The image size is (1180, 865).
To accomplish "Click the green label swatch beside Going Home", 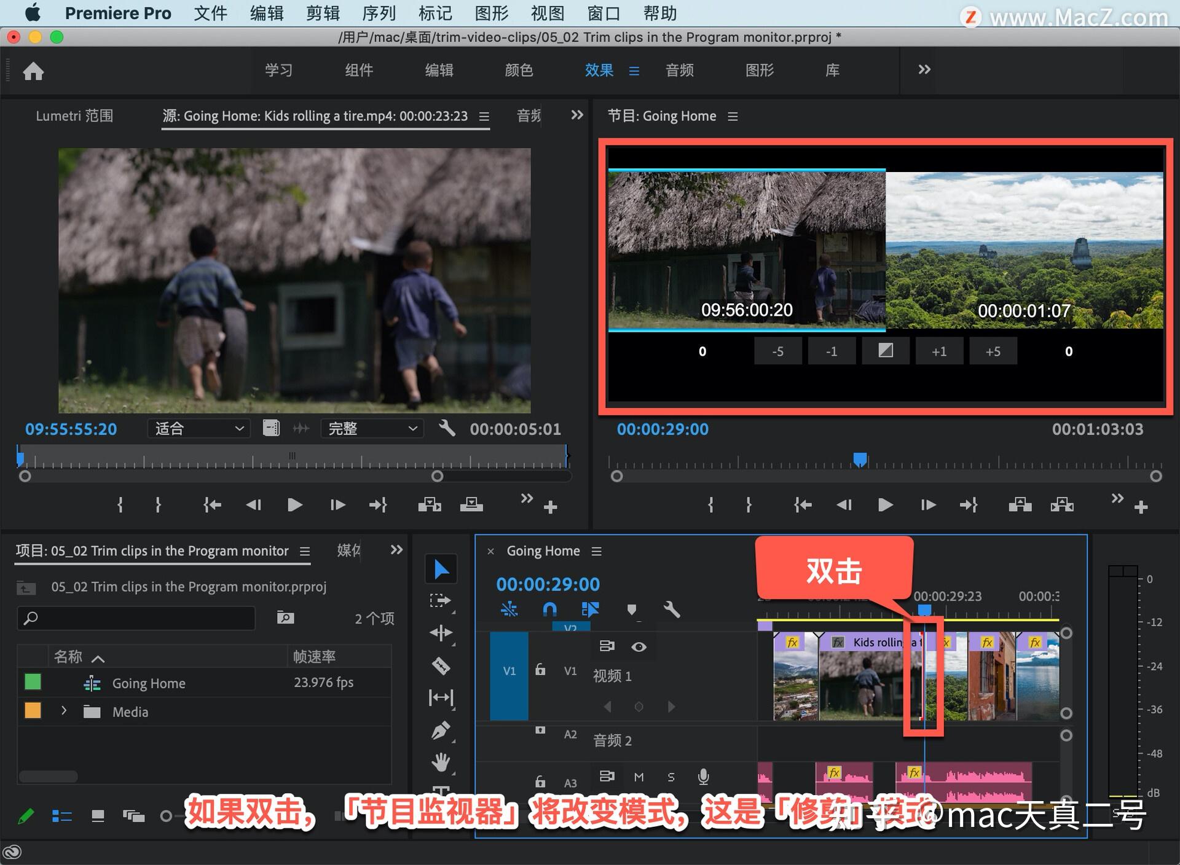I will pos(32,683).
